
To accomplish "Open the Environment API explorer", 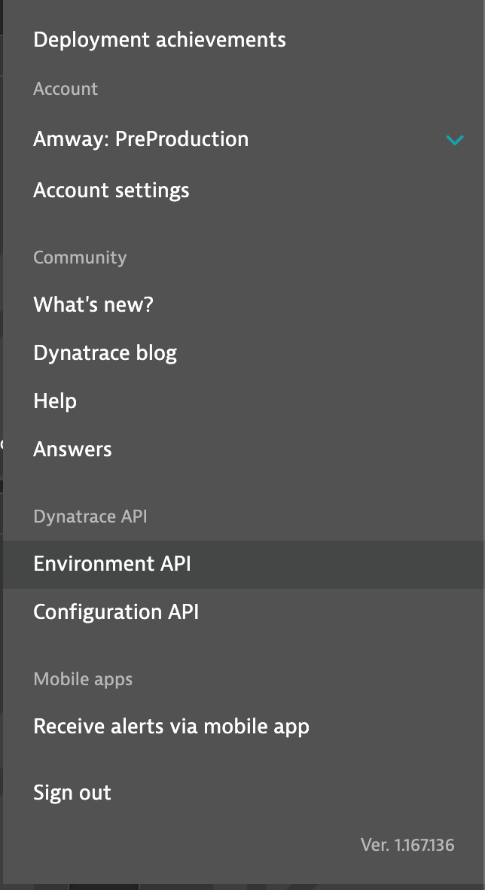I will [112, 564].
